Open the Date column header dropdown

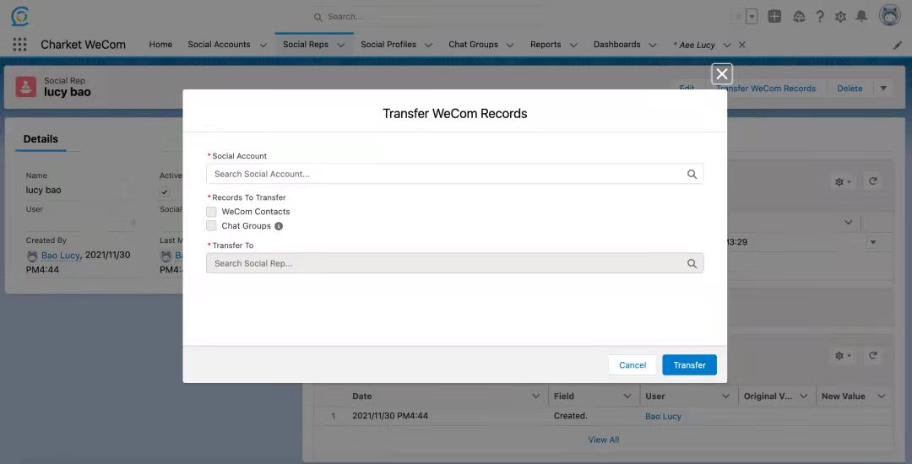click(x=535, y=397)
